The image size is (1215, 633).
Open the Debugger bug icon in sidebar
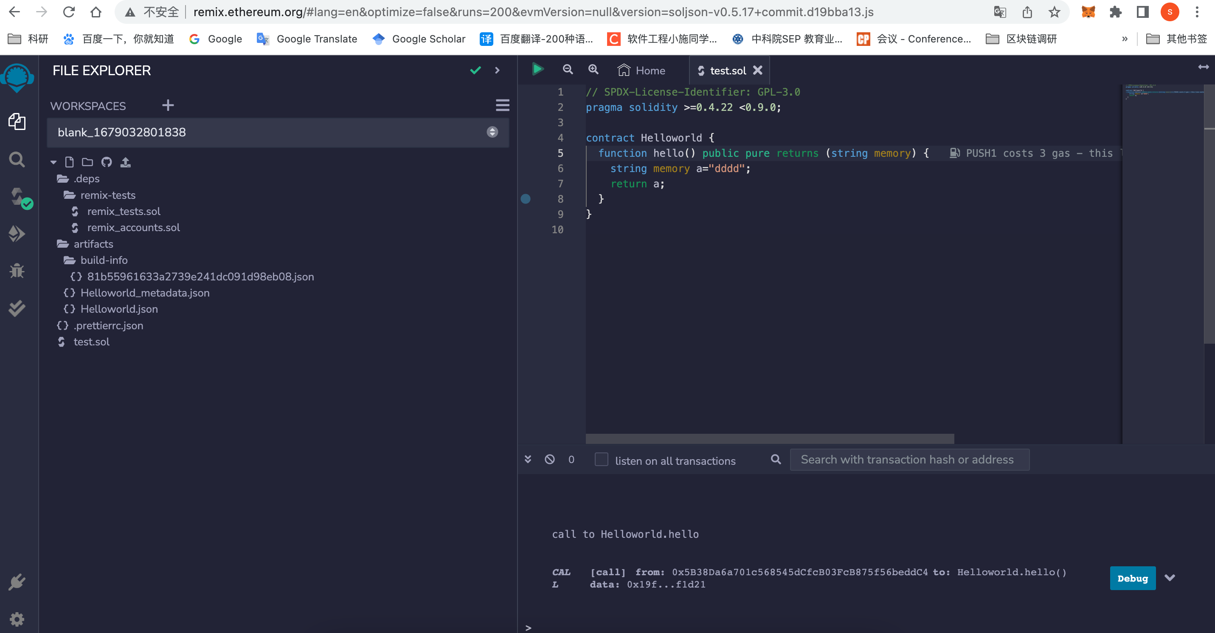click(x=17, y=271)
